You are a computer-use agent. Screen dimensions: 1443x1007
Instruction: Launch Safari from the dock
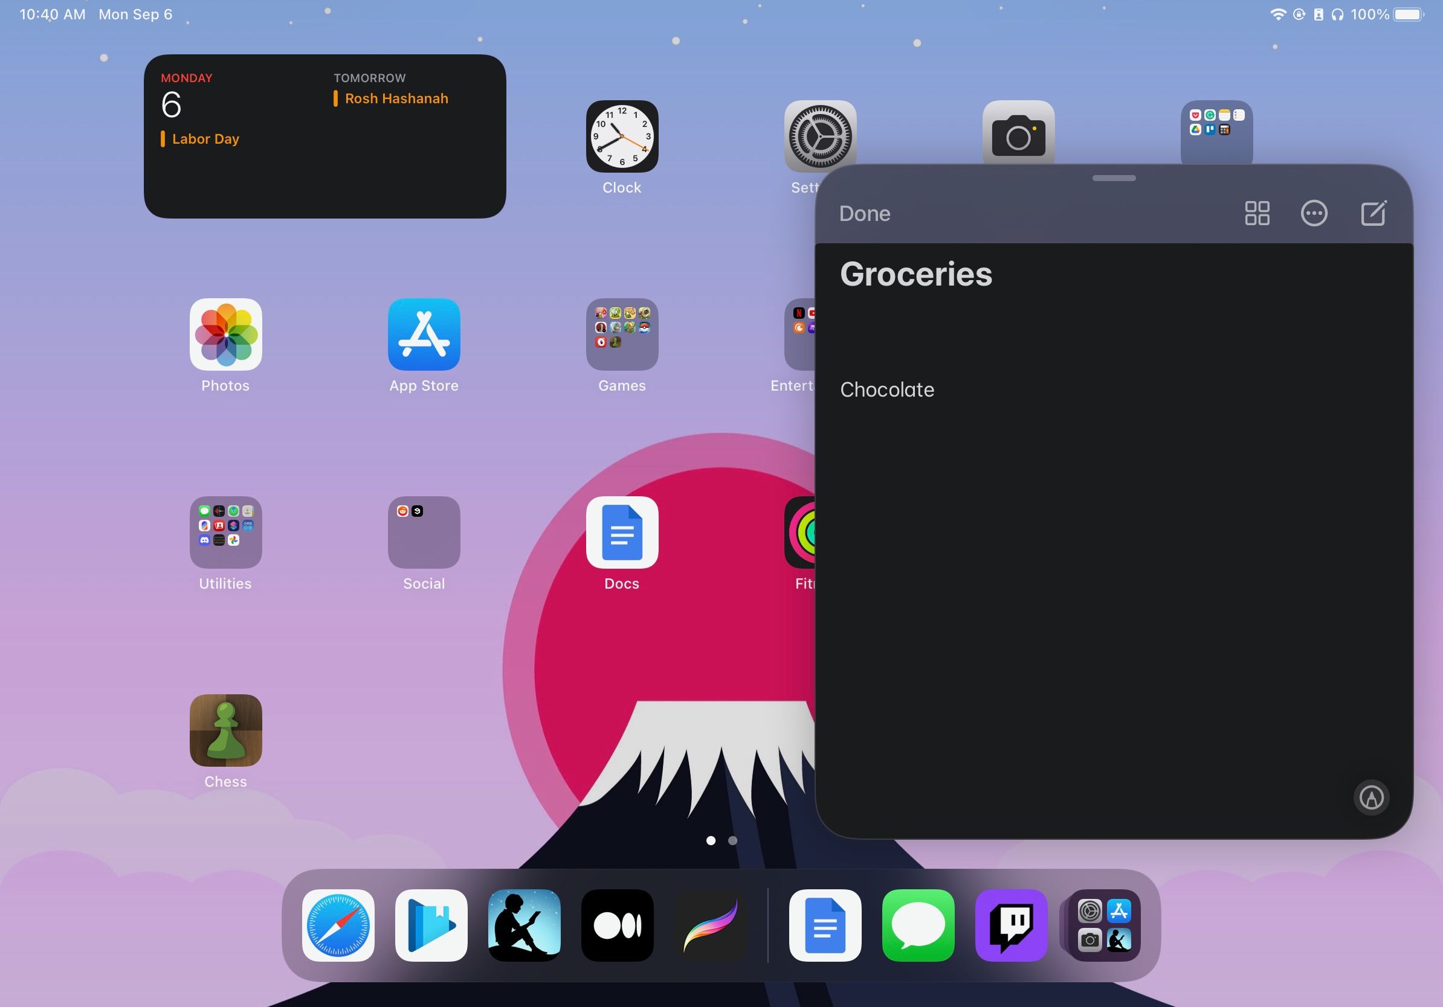tap(338, 925)
